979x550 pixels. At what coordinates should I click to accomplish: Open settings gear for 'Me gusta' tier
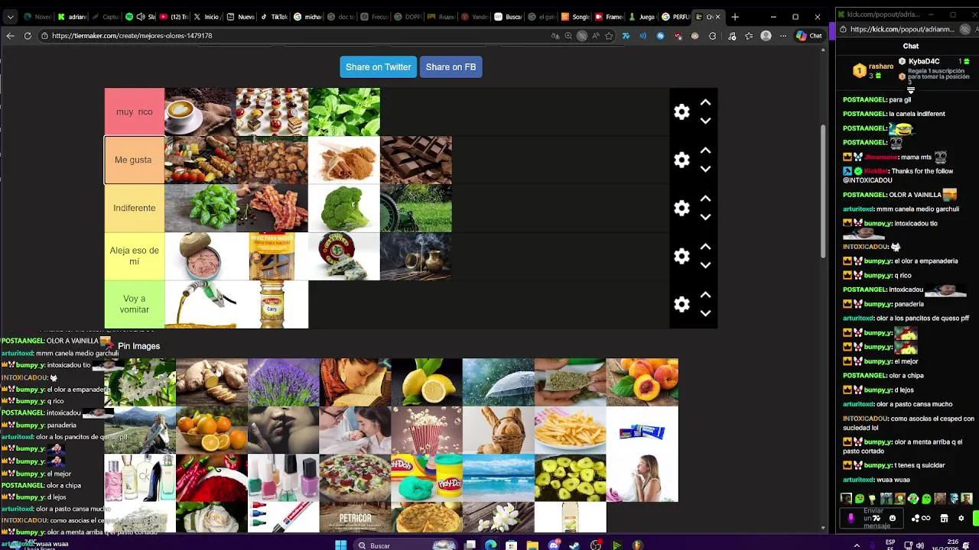[681, 160]
